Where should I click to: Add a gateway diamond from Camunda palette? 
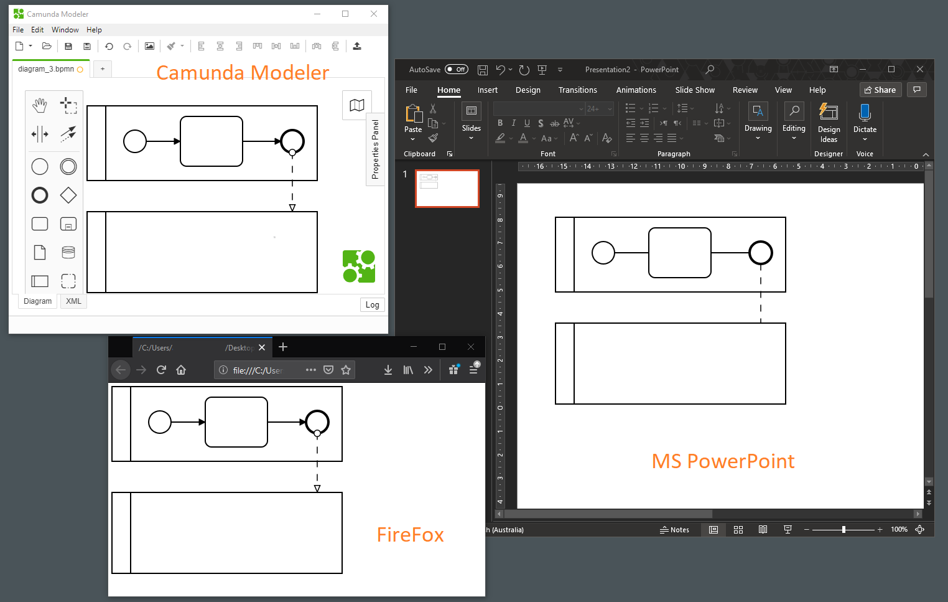(68, 195)
